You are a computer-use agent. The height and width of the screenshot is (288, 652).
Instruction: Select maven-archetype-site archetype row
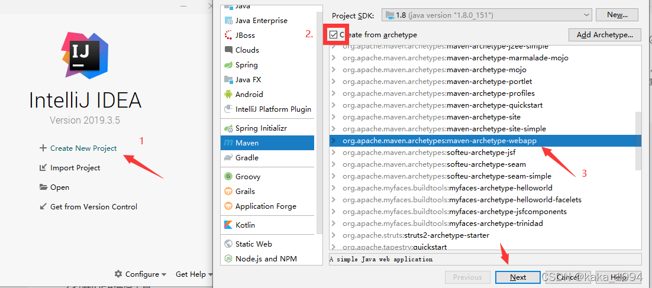[482, 117]
